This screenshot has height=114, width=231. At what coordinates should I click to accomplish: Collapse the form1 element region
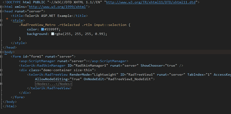(x=1, y=56)
